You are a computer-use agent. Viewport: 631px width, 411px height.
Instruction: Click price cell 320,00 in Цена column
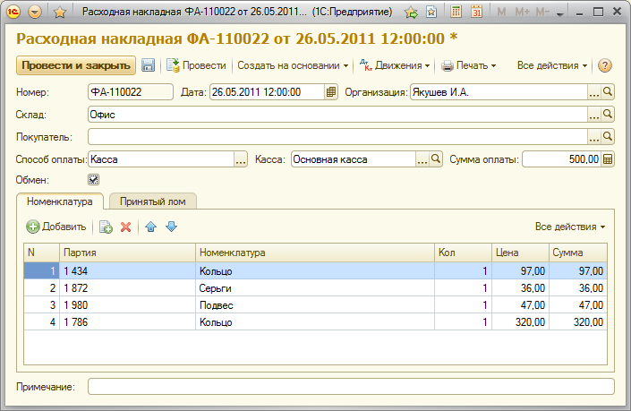point(520,322)
